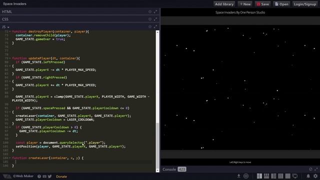Image resolution: width=320 pixels, height=180 pixels.
Task: Click scrollbar up arrow in JS editor
Action: 157,32
